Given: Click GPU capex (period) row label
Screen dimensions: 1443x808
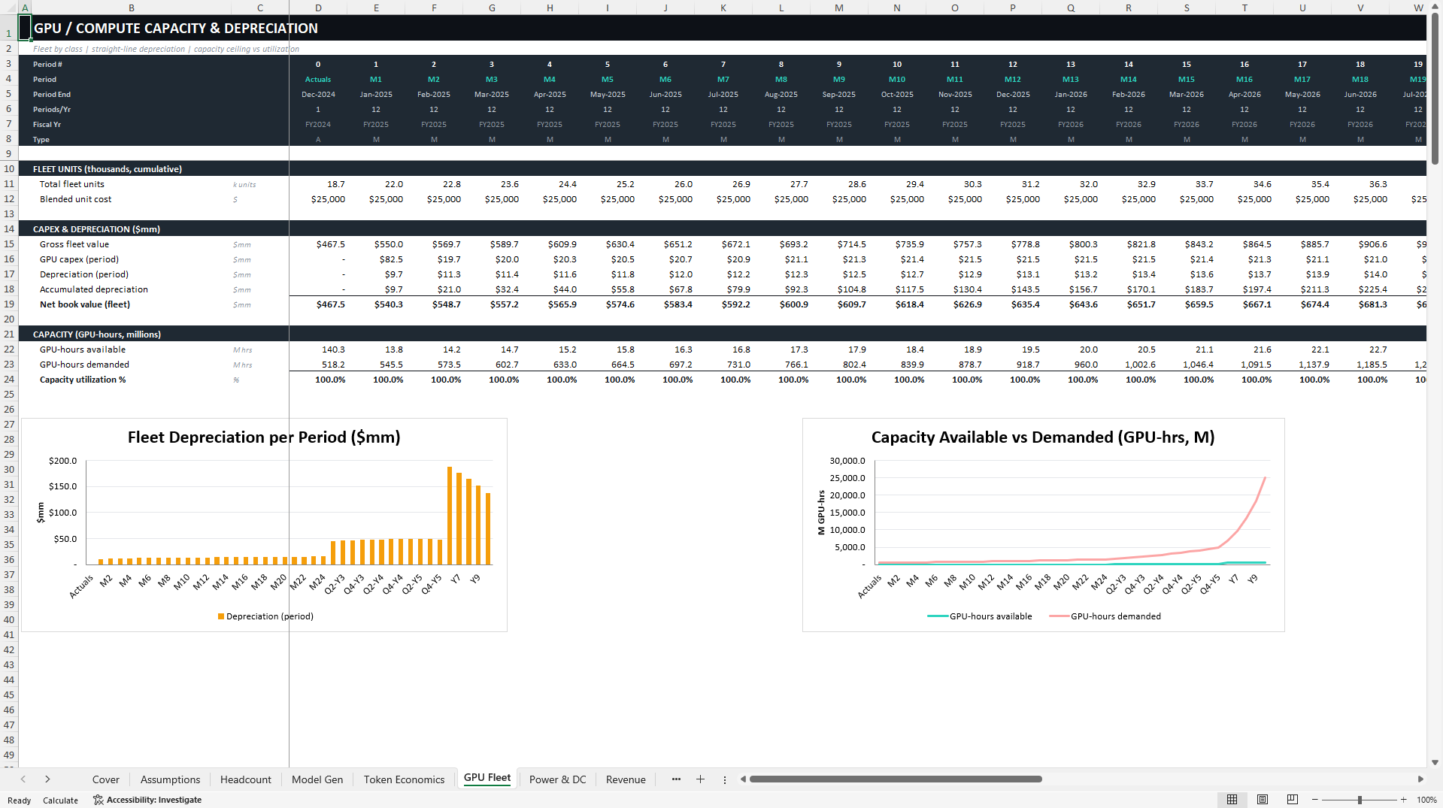Looking at the screenshot, I should point(79,259).
